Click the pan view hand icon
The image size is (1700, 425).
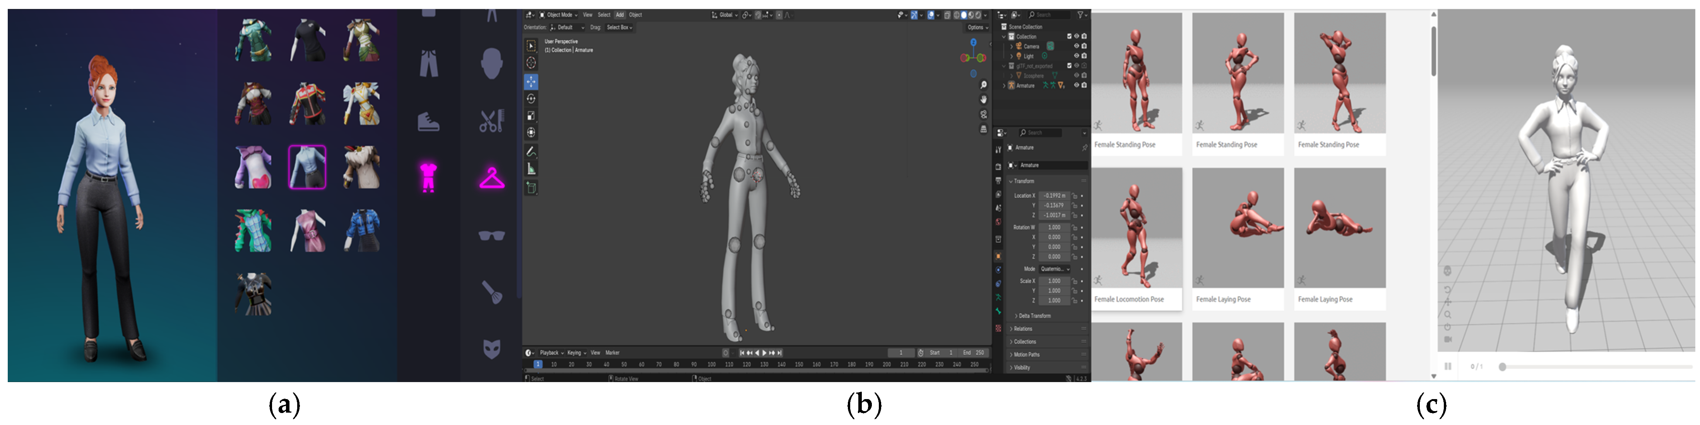tap(983, 100)
